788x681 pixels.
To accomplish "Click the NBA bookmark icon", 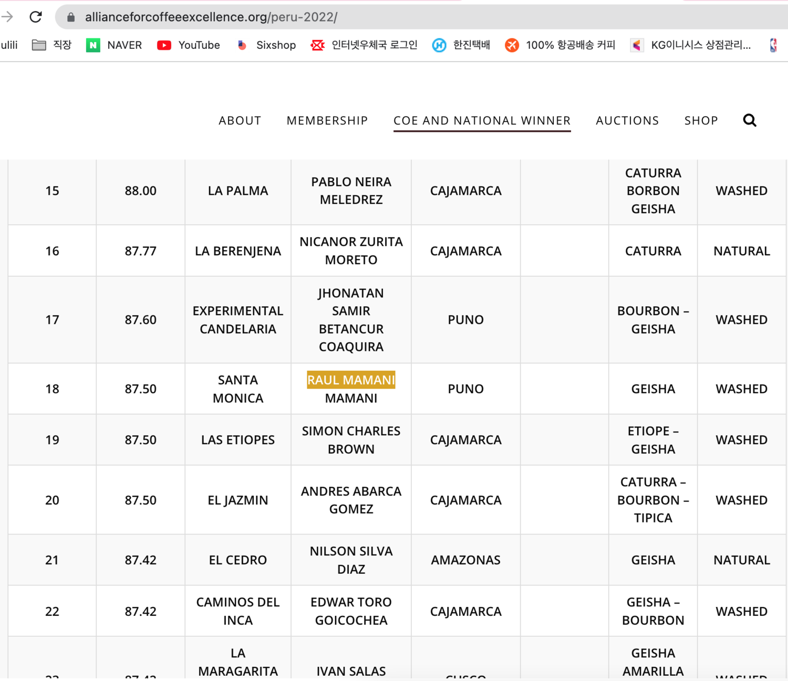I will point(773,45).
